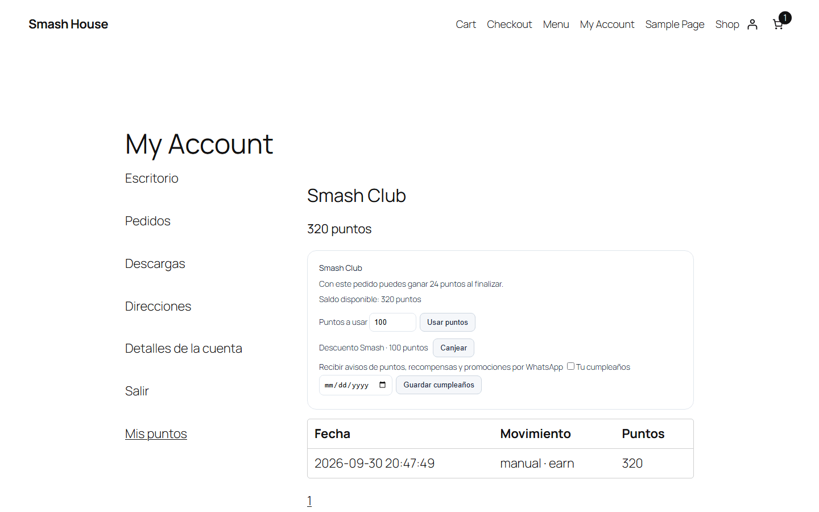Open Shop in the top navigation
The image size is (819, 512).
pyautogui.click(x=727, y=24)
